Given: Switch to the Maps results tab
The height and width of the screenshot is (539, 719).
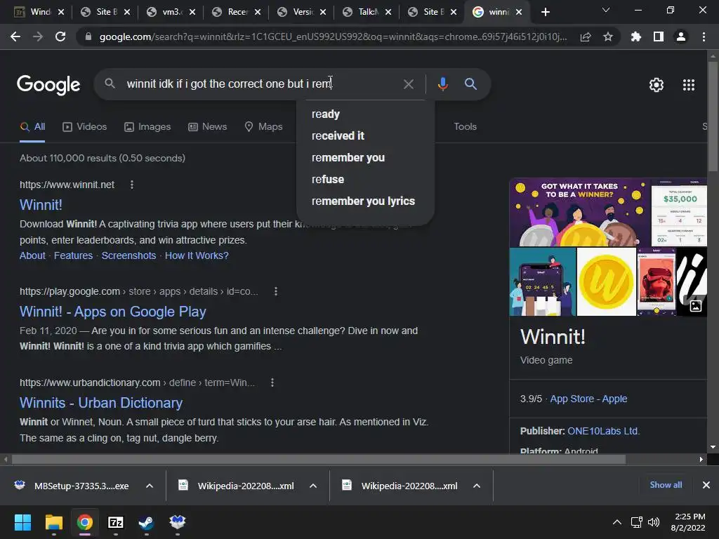Looking at the screenshot, I should [264, 127].
